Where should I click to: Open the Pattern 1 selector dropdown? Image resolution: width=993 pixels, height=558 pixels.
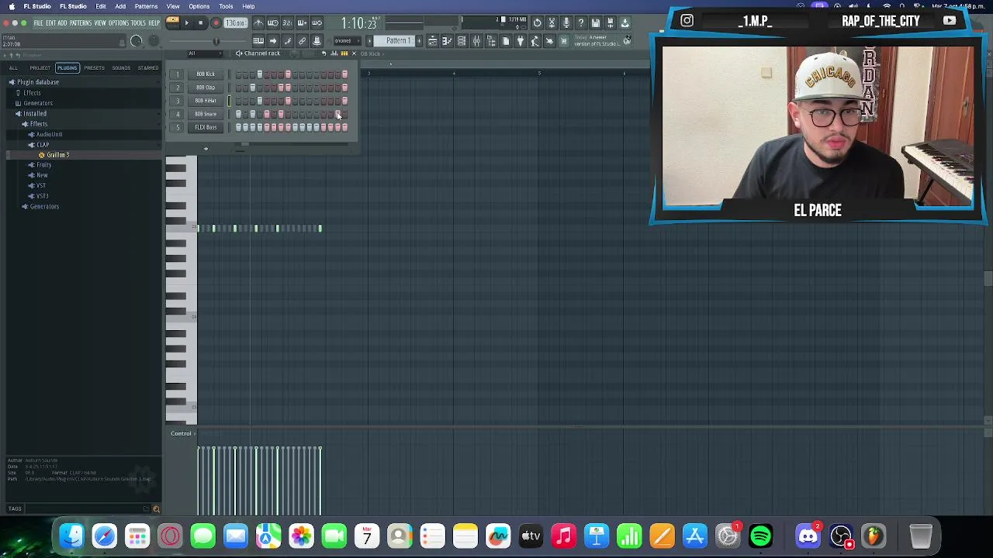[398, 40]
